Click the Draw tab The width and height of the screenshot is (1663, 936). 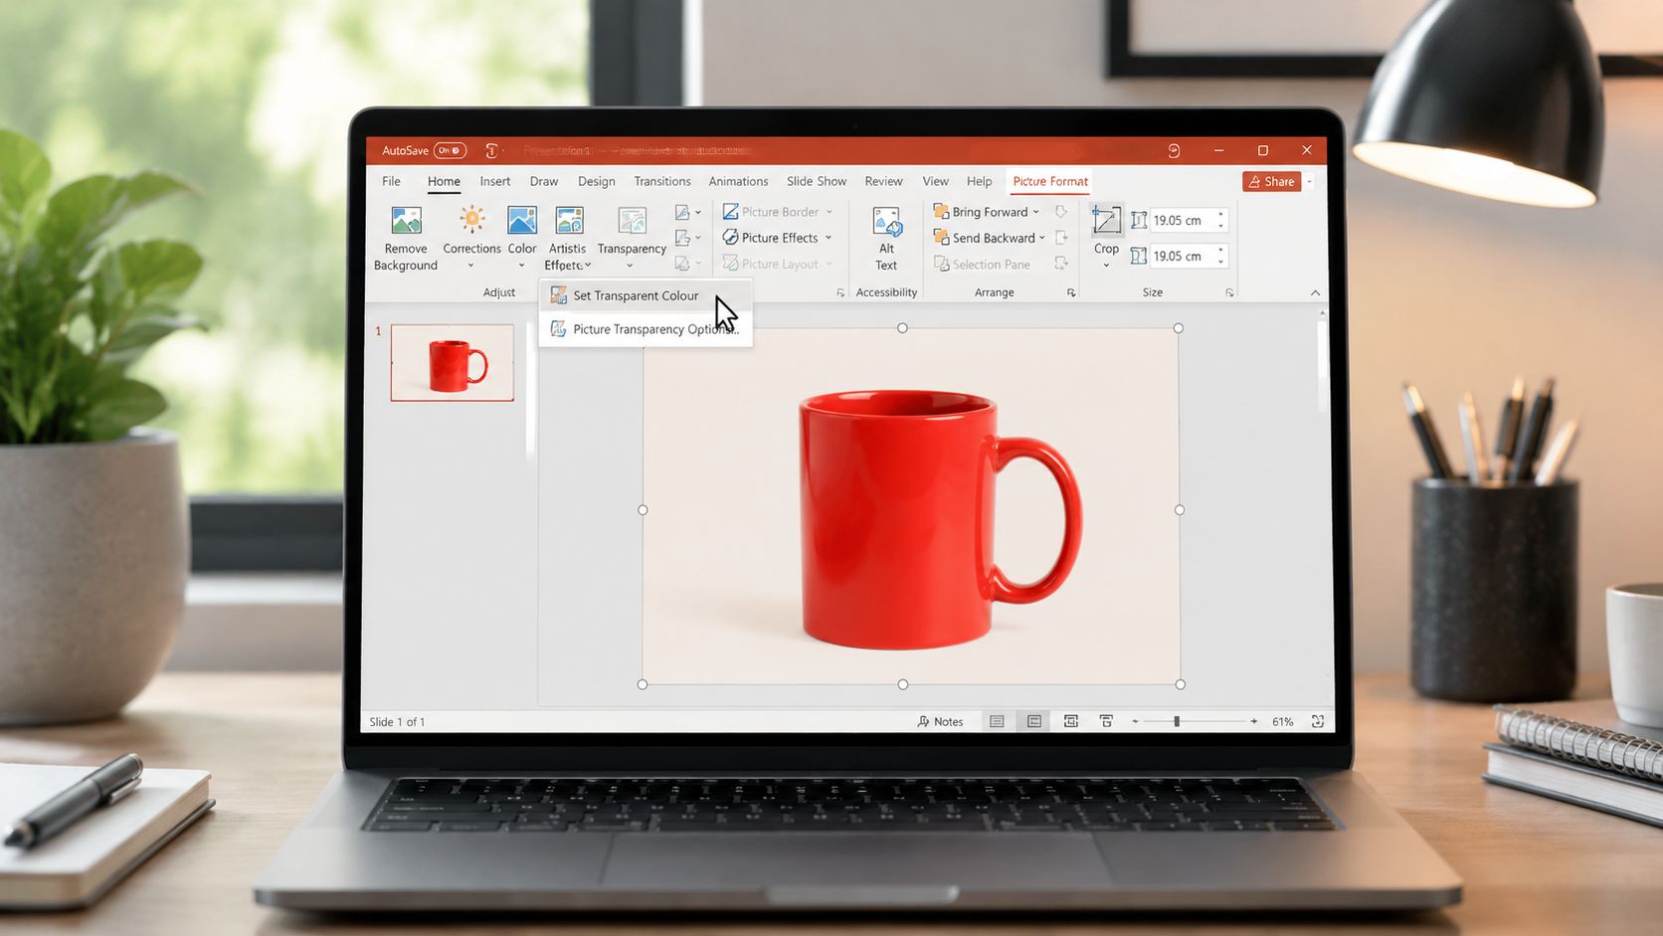click(544, 181)
